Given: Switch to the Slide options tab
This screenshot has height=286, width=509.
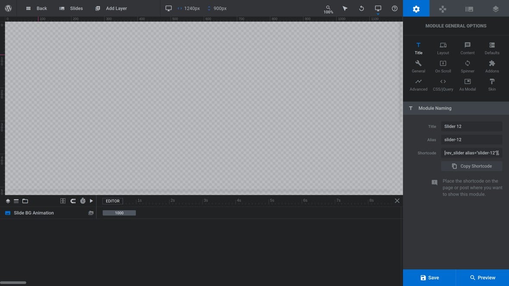Looking at the screenshot, I should click(x=469, y=9).
